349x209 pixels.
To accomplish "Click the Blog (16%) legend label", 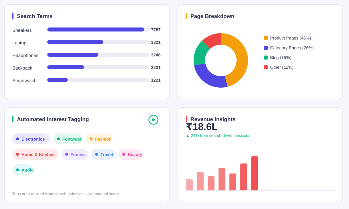I will point(281,58).
